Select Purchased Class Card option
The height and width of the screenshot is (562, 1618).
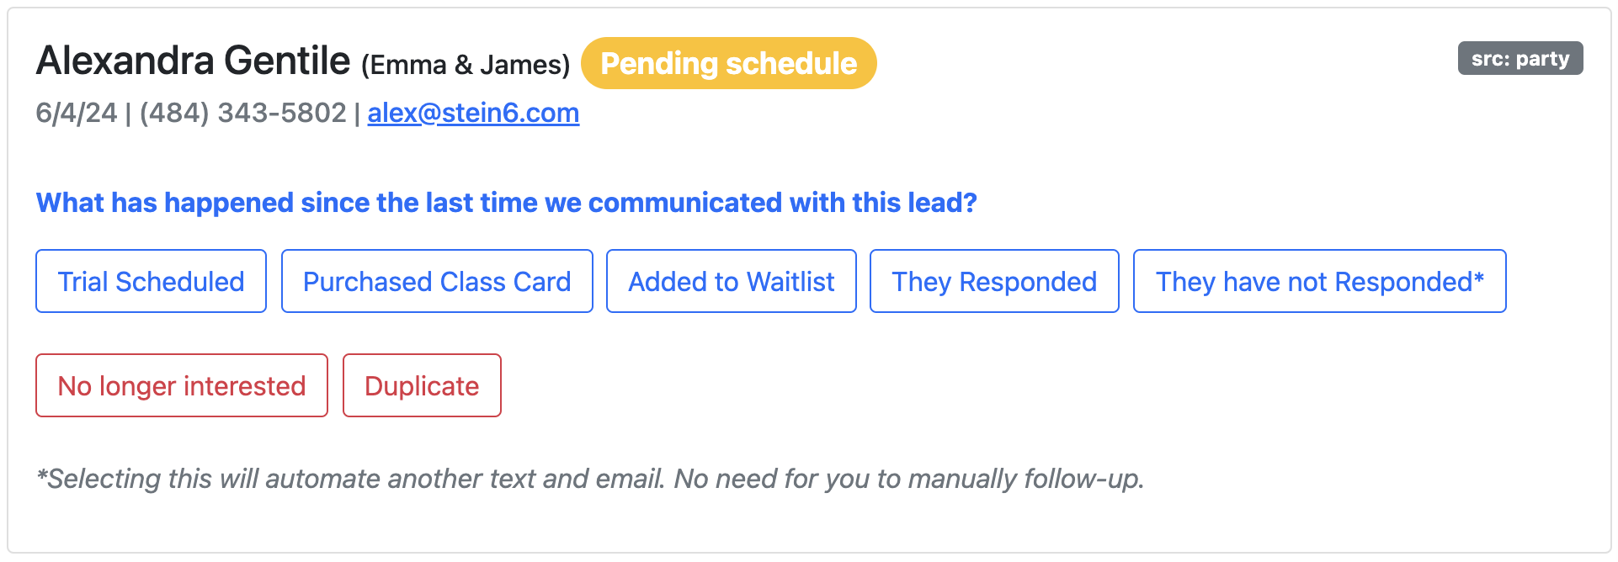[437, 281]
